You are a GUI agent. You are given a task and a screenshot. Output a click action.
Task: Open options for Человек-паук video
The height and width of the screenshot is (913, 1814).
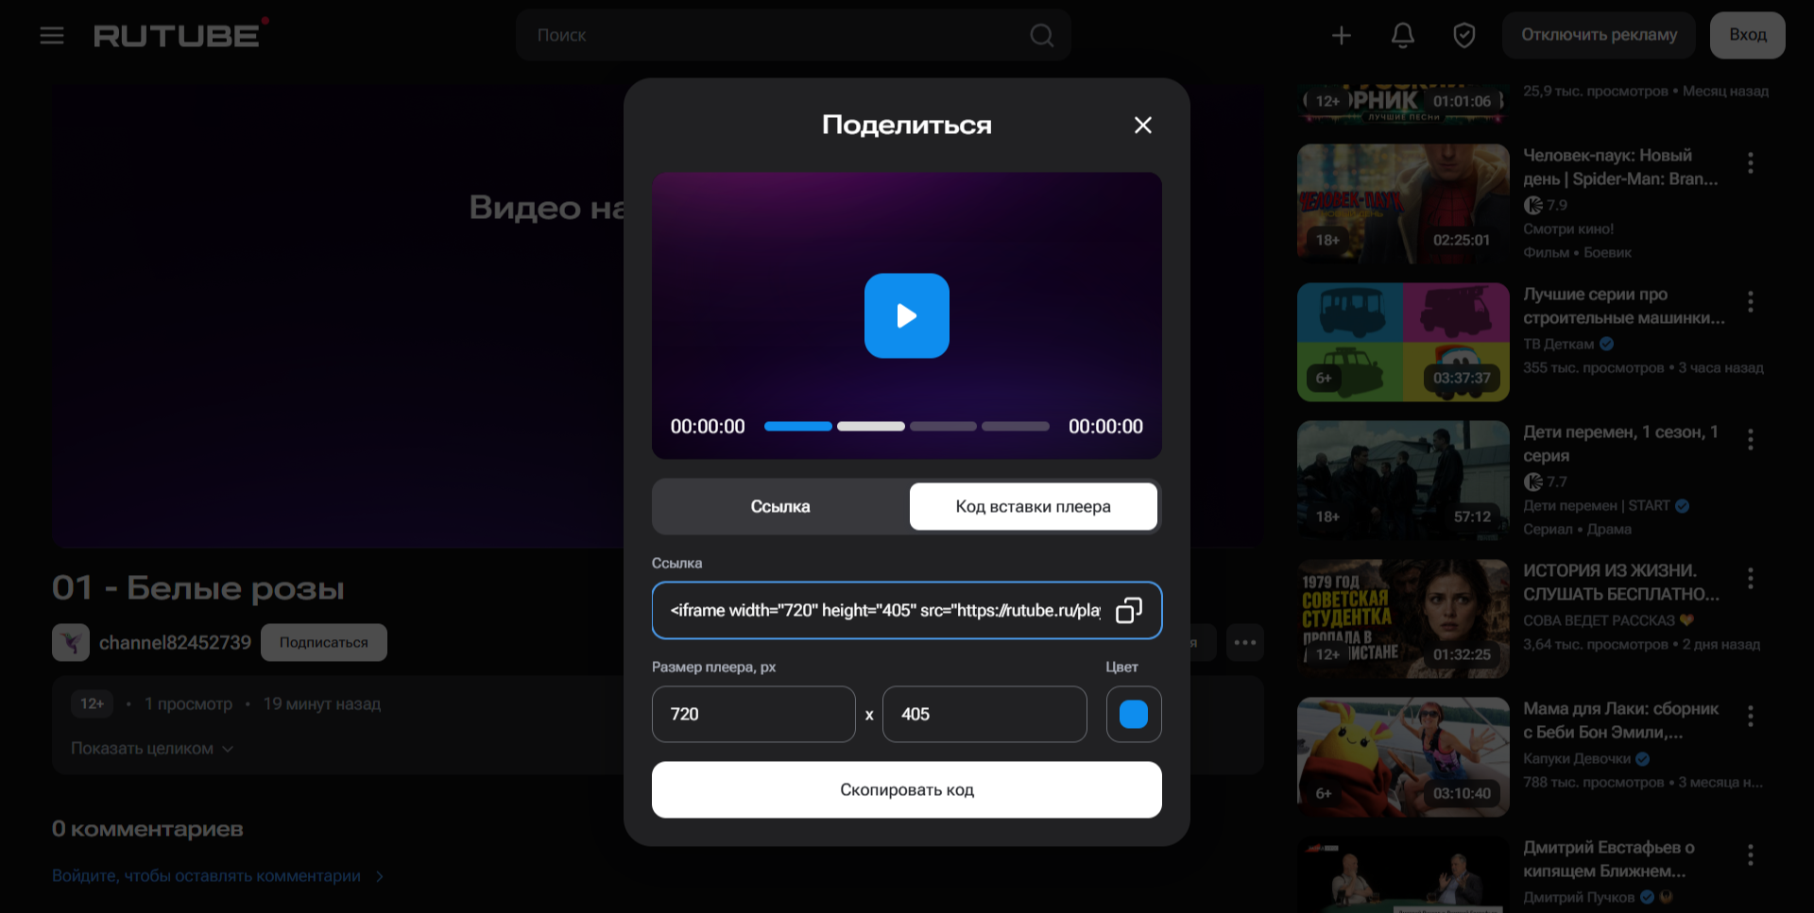pyautogui.click(x=1751, y=162)
